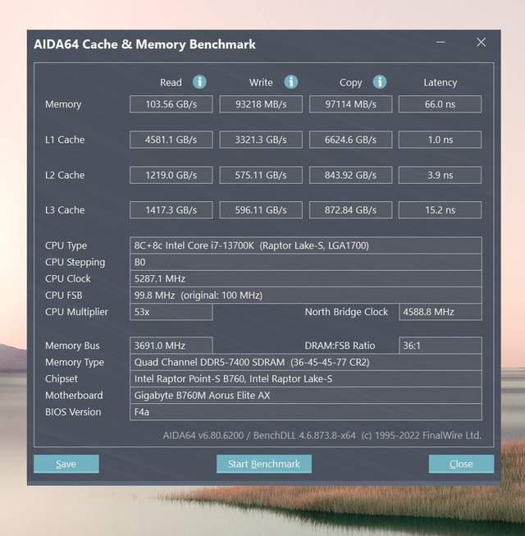
Task: Click the Copy column header label
Action: [x=351, y=83]
